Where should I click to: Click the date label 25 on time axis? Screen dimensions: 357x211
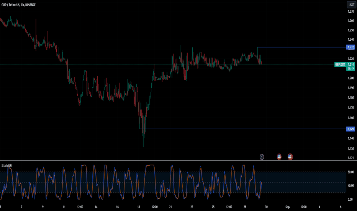(x=213, y=207)
